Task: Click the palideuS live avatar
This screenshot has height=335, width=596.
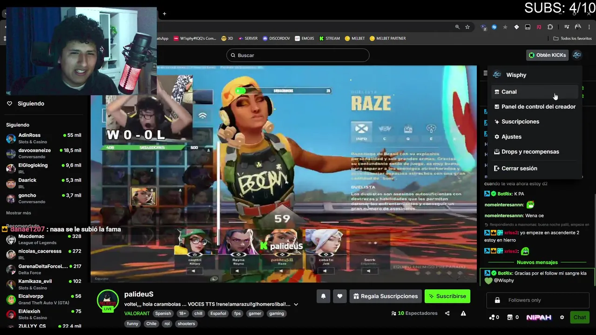Action: coord(108,301)
